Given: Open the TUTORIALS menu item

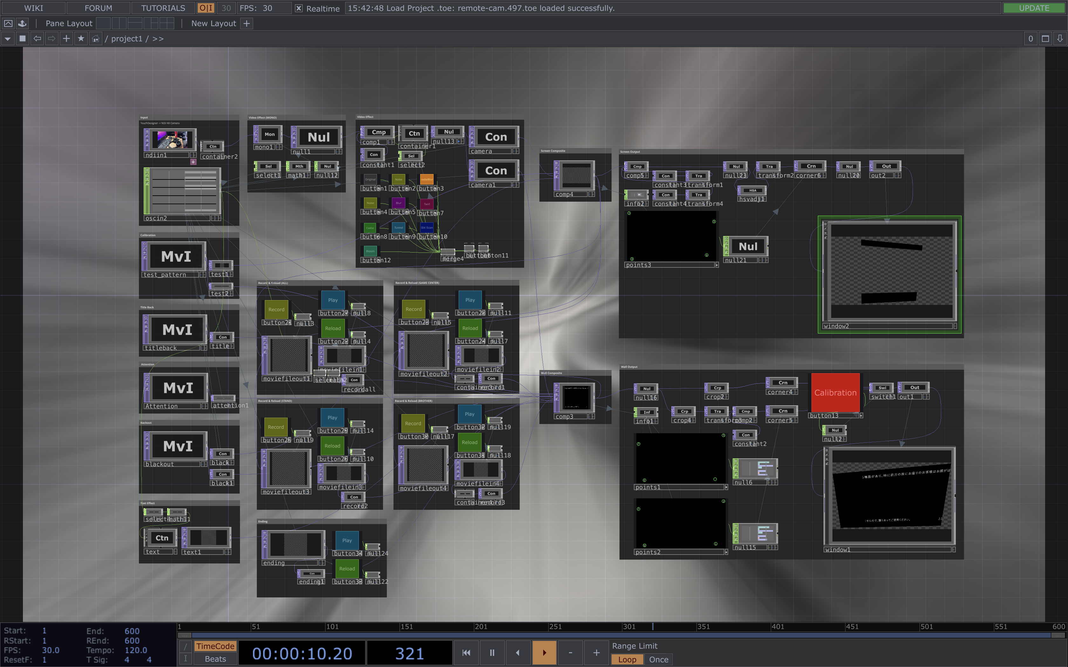Looking at the screenshot, I should 163,8.
